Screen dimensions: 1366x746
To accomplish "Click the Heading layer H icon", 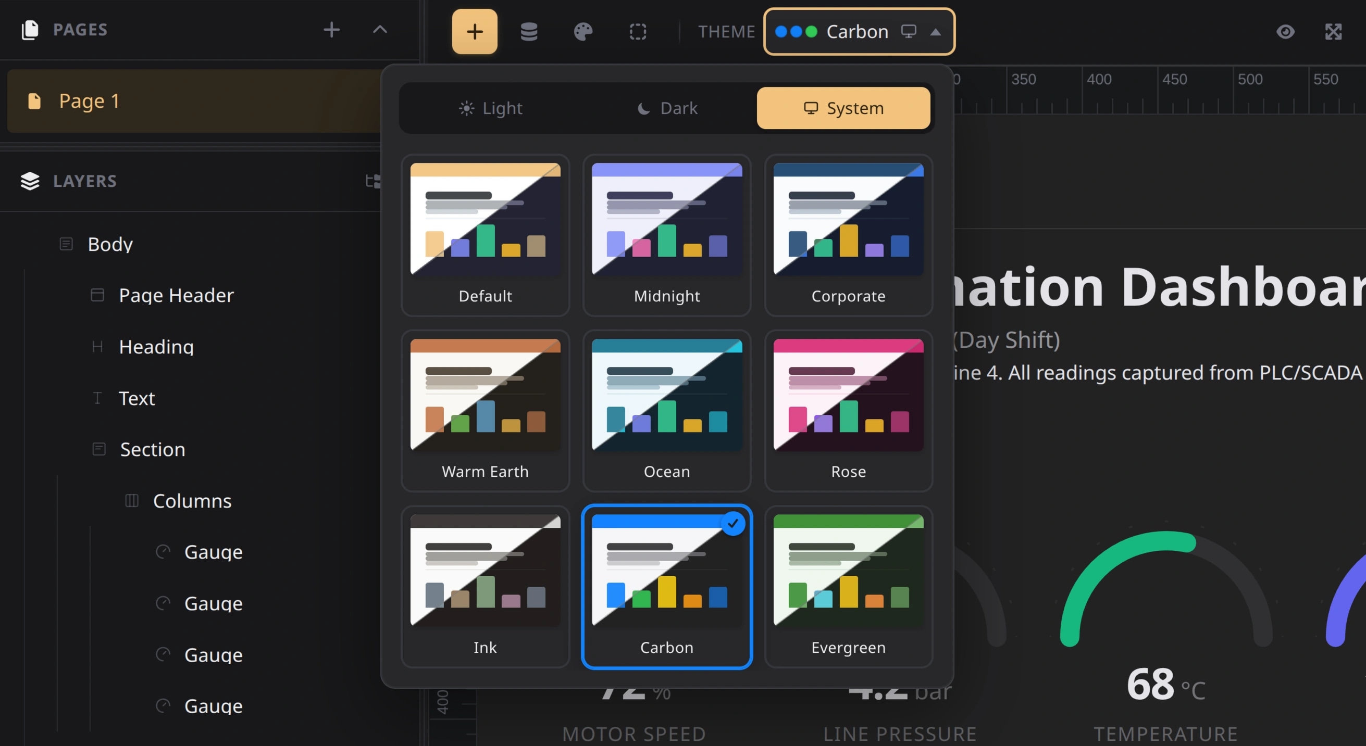I will click(x=97, y=347).
